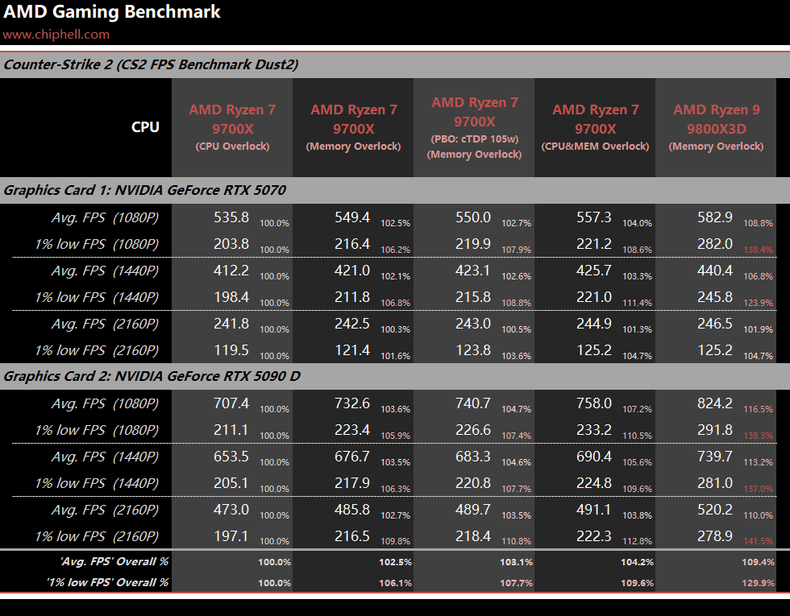Click the Ryzen 9 9800X3D column header

point(715,126)
